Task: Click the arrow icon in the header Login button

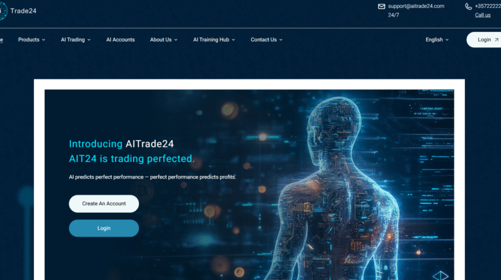Action: point(496,40)
